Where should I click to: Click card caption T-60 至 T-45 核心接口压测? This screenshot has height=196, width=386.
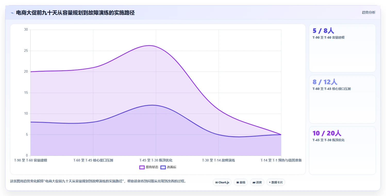332,89
